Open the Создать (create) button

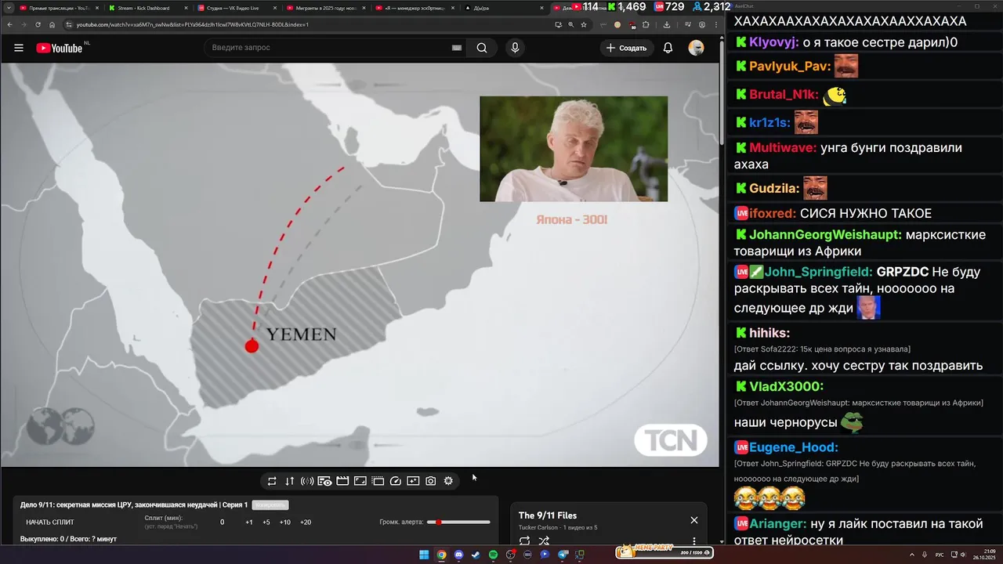[627, 48]
